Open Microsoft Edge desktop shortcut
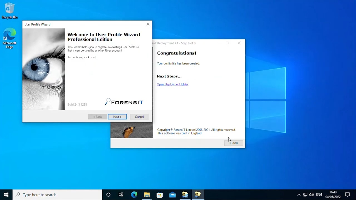 [x=9, y=38]
